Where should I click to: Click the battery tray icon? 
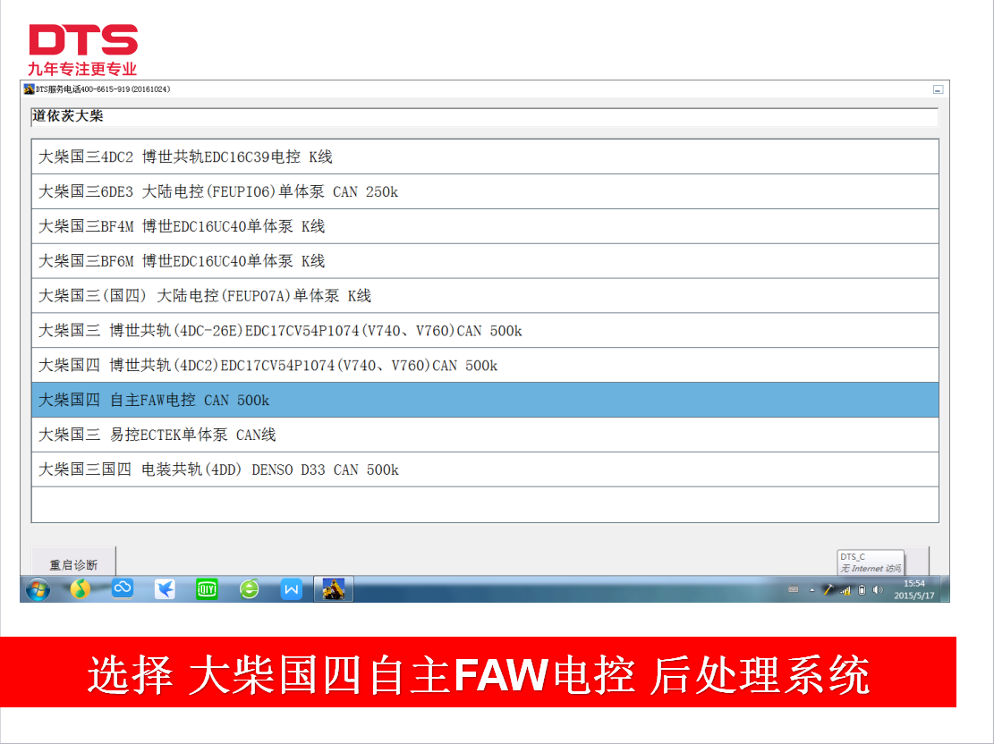pyautogui.click(x=862, y=590)
